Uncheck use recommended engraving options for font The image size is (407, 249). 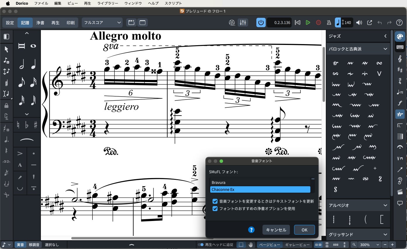[215, 209]
